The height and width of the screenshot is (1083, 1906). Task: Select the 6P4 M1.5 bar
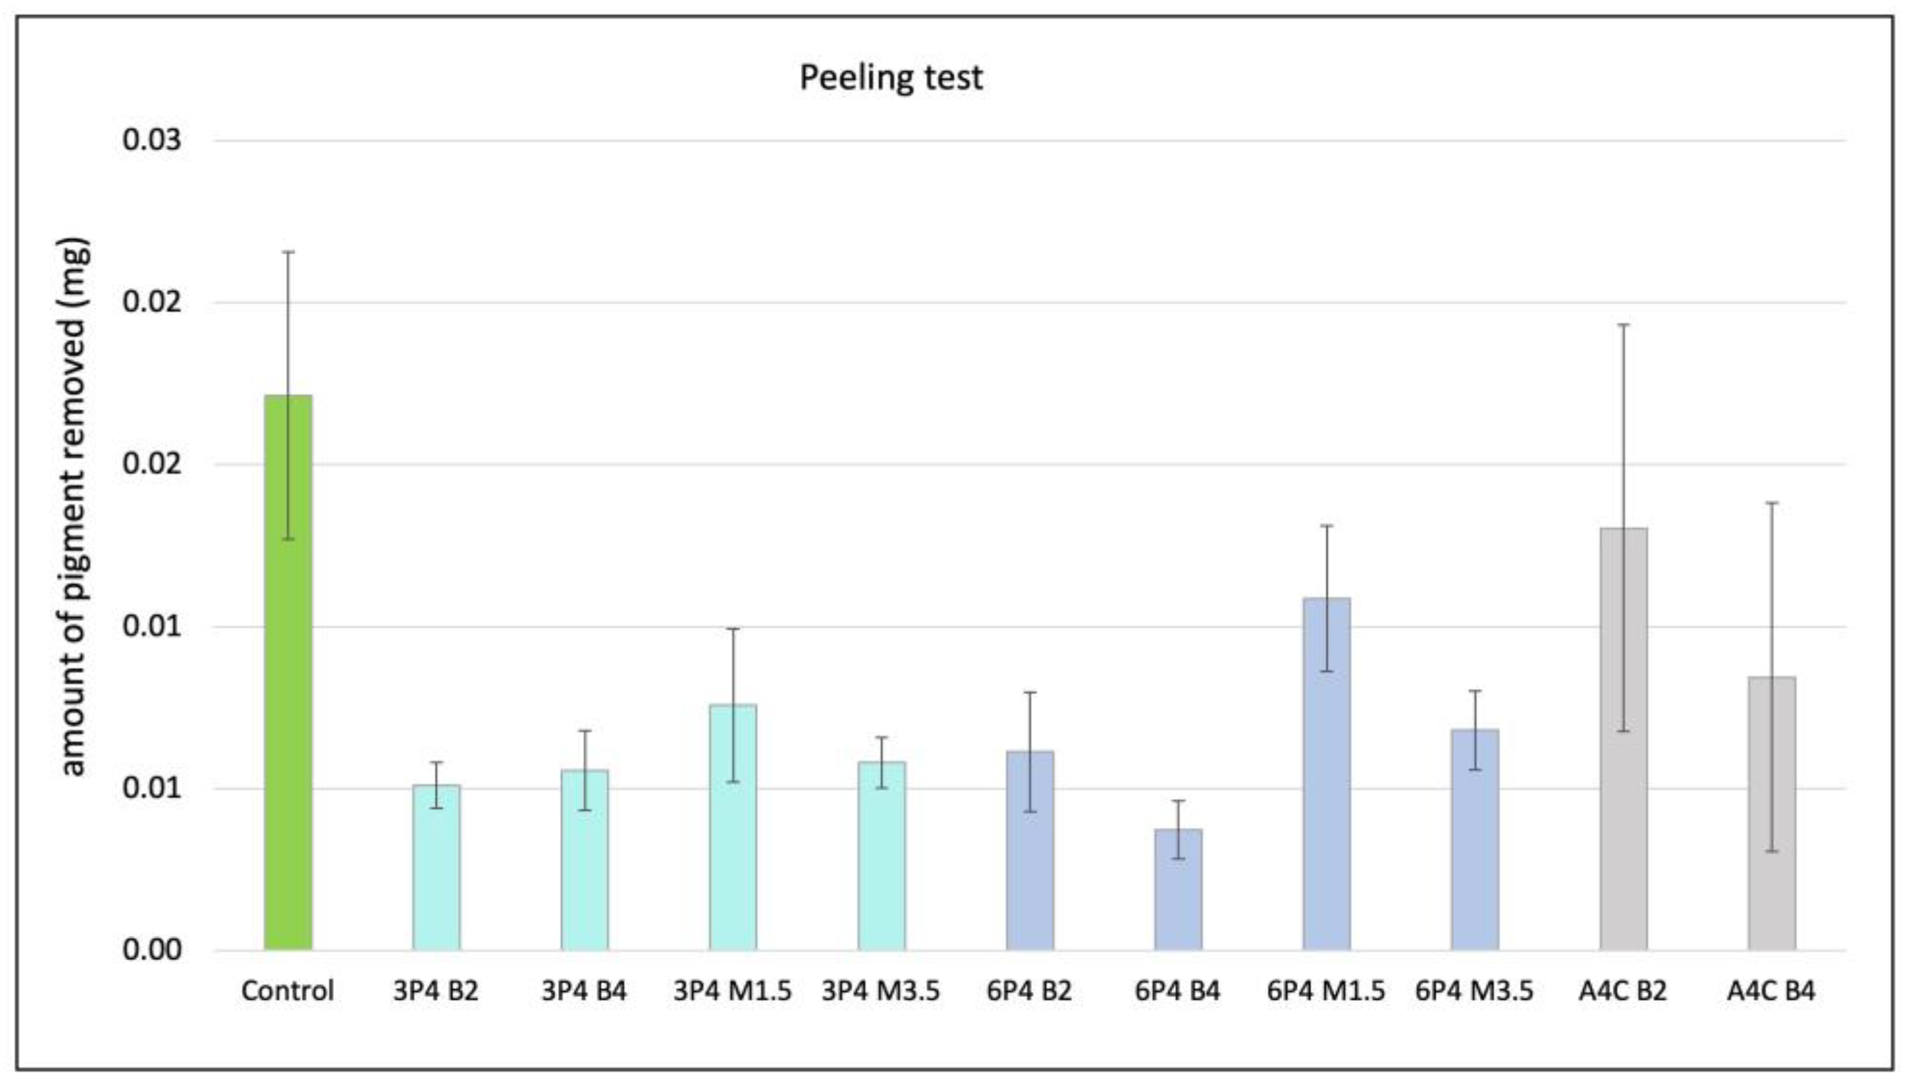pyautogui.click(x=1327, y=773)
